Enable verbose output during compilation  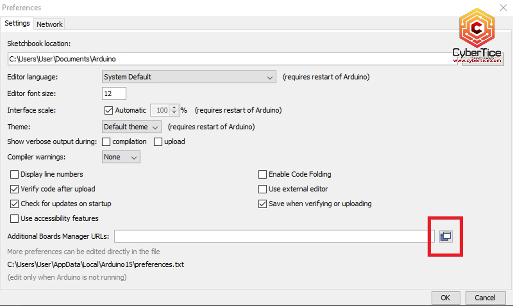[x=106, y=142]
